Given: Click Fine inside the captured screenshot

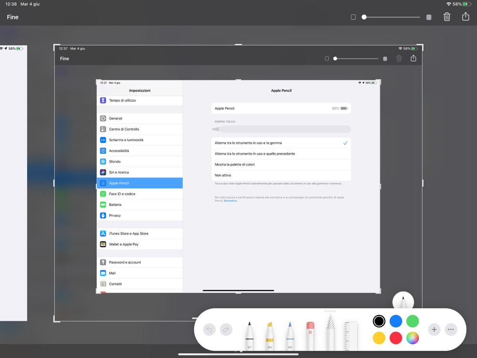Looking at the screenshot, I should click(64, 58).
